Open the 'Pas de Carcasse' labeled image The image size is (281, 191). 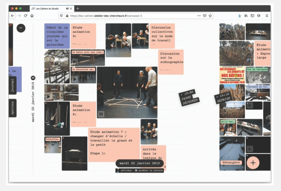258,75
